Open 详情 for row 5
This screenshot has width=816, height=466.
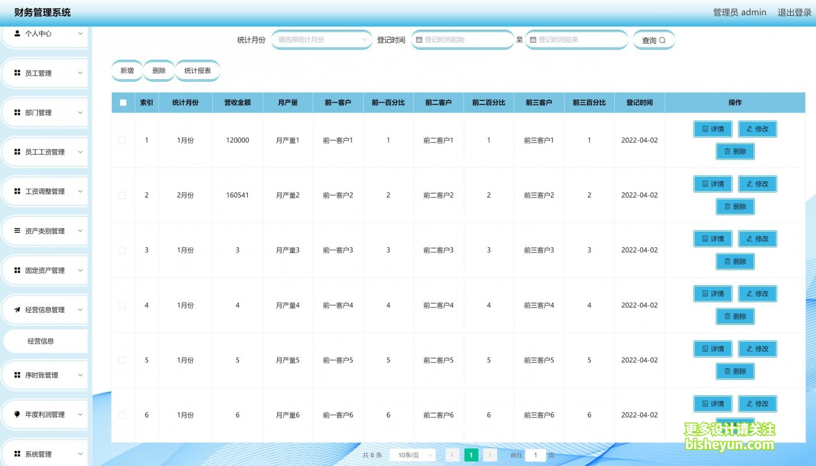coord(712,349)
